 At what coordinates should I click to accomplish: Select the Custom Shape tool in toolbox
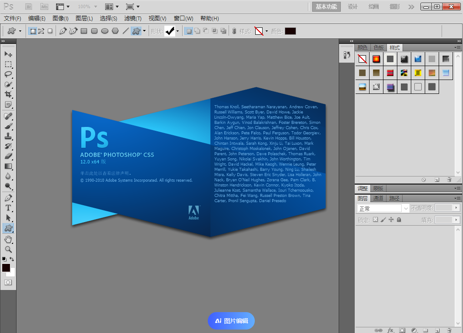pos(8,228)
